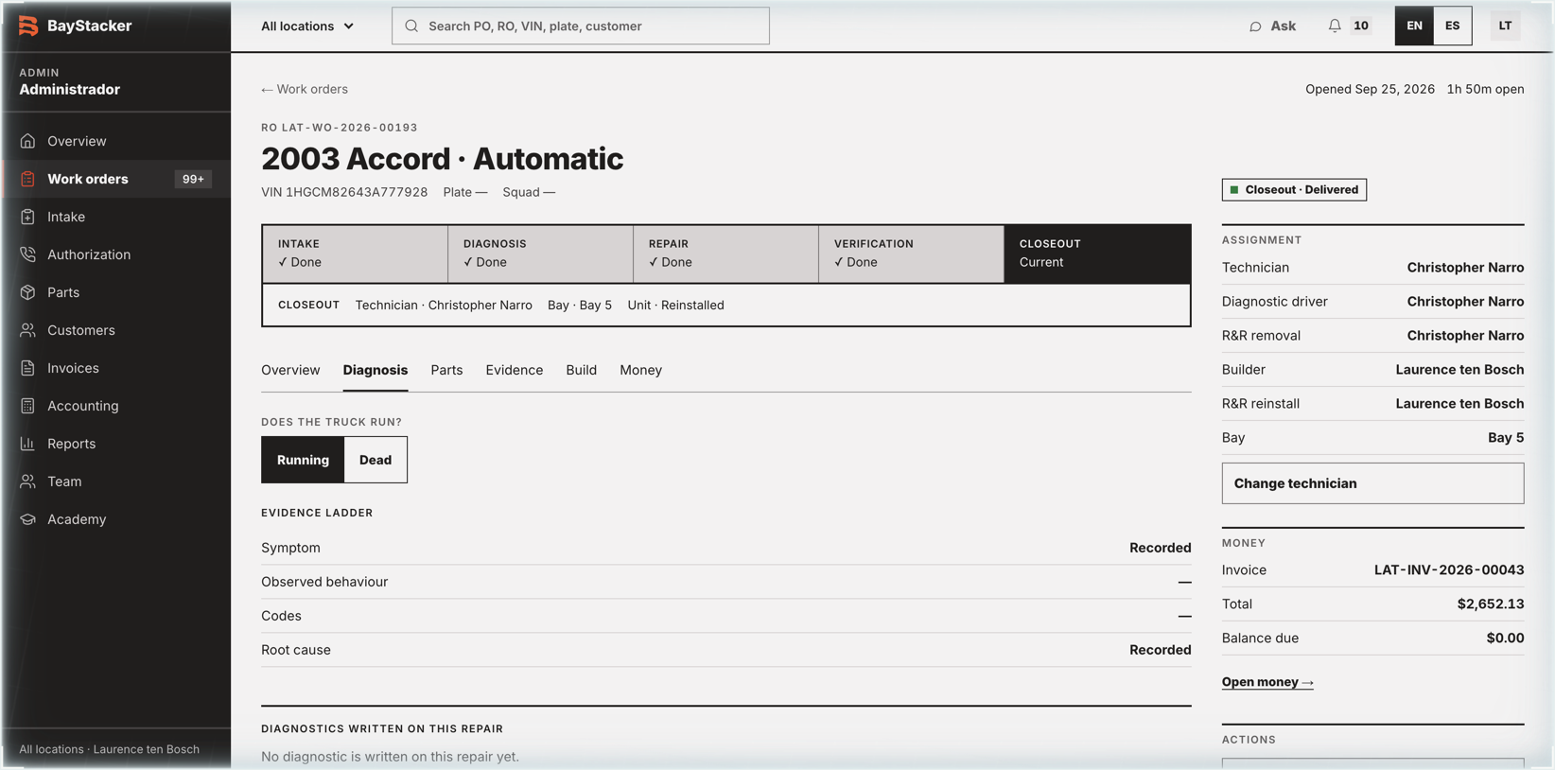This screenshot has width=1555, height=770.
Task: Click the Invoices document icon
Action: click(x=27, y=368)
